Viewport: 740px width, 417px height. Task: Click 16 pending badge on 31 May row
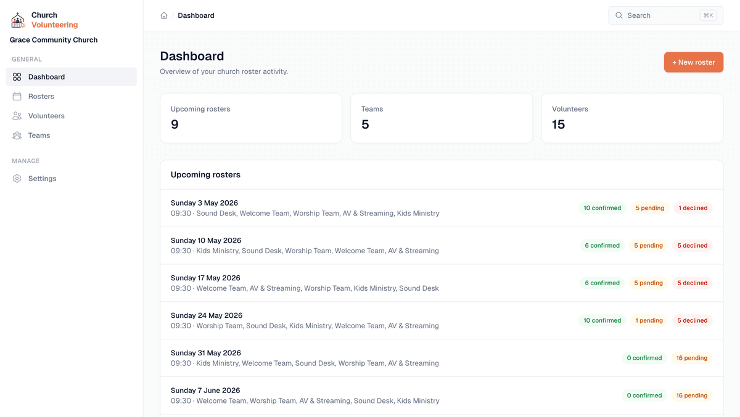692,358
